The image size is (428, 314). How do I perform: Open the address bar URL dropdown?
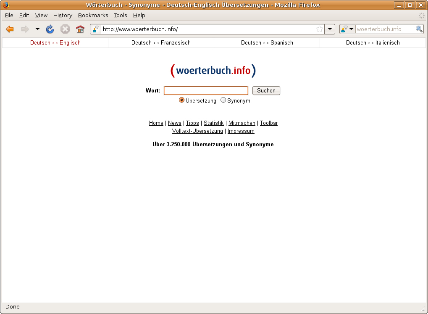(330, 29)
